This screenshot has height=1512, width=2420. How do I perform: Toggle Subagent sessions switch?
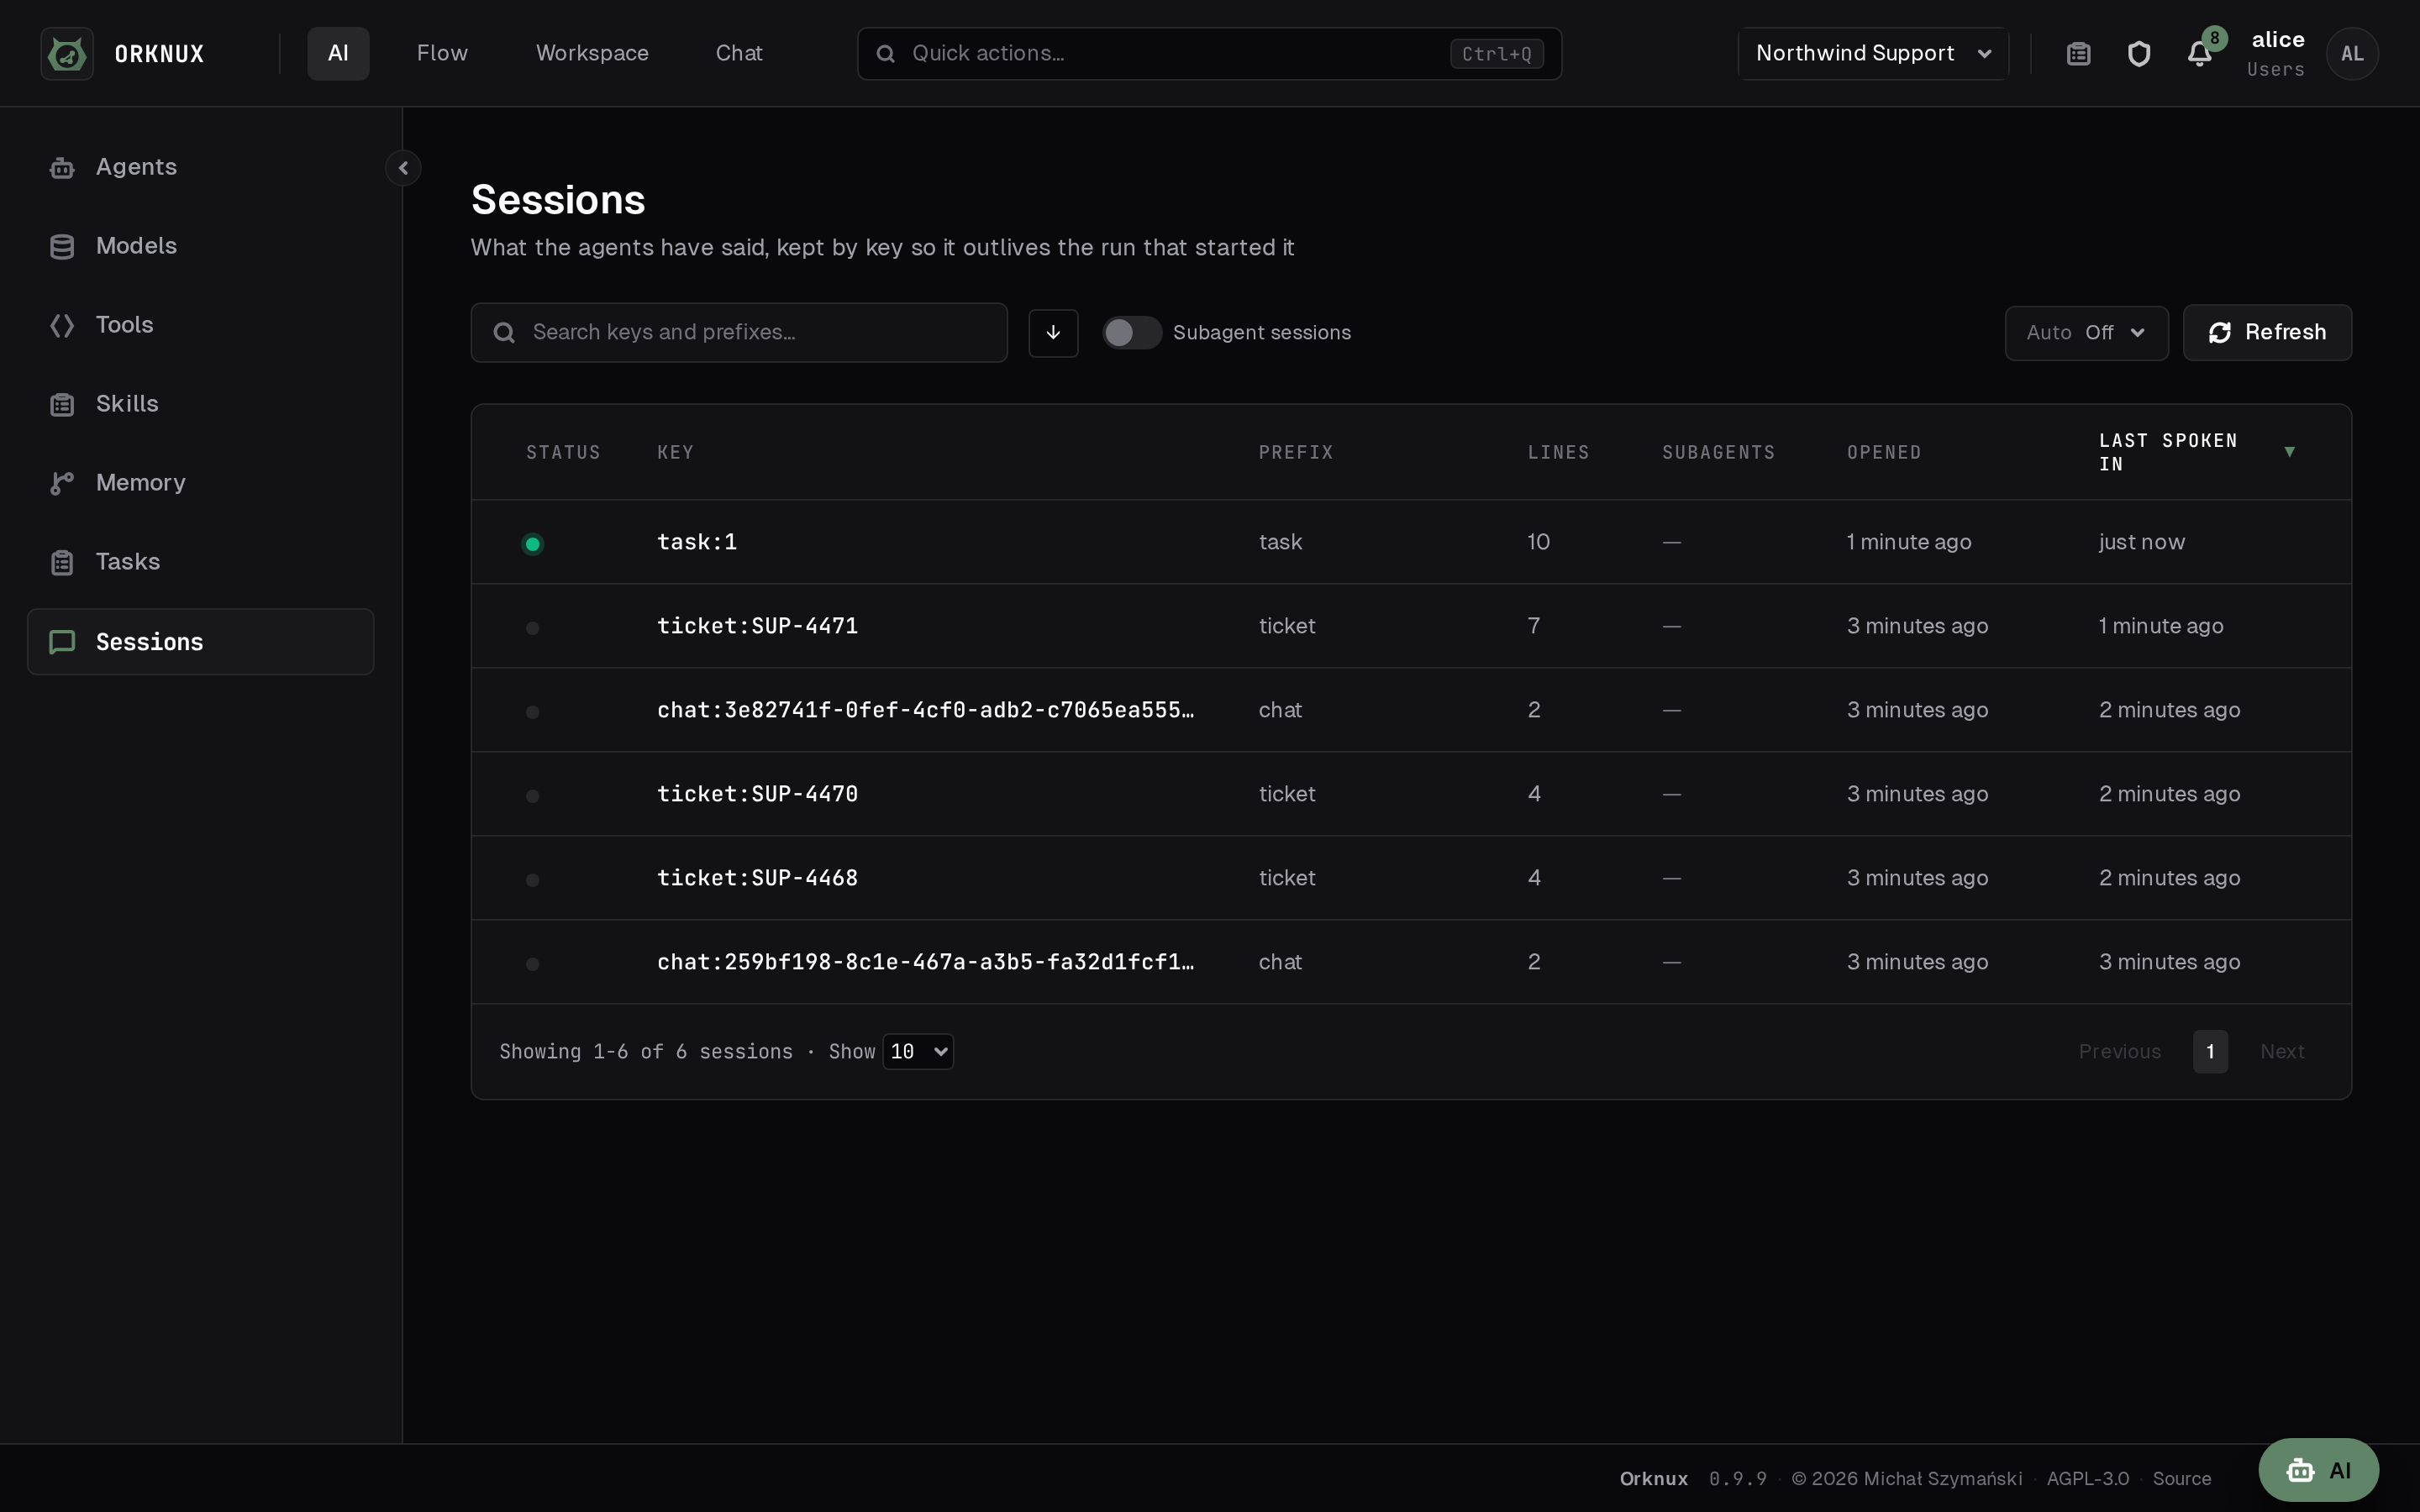click(1132, 333)
